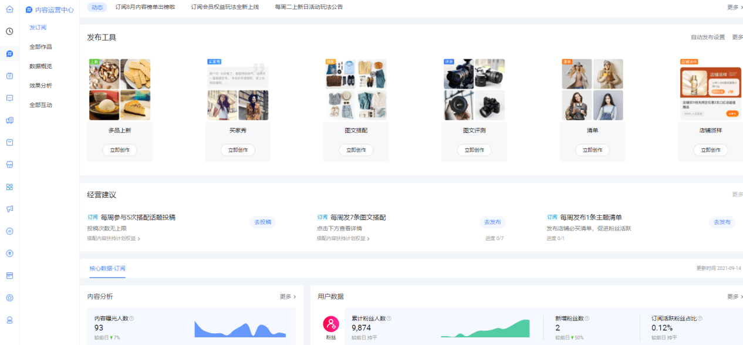
Task: Click 立即创作 under 买家秀
Action: [x=238, y=150]
